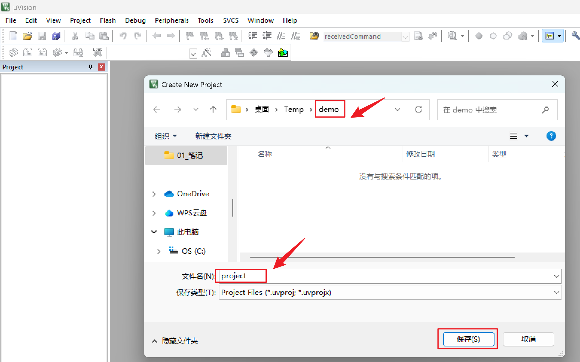Click the Redo toolbar icon
The height and width of the screenshot is (362, 580).
pyautogui.click(x=138, y=36)
